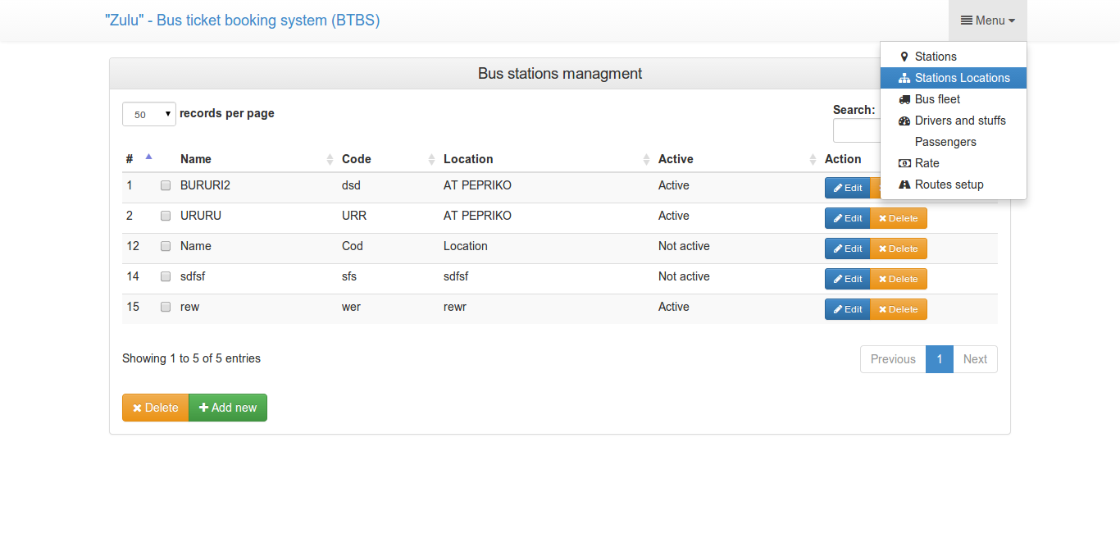Sort table by the # column arrow
The width and height of the screenshot is (1120, 538).
point(148,157)
